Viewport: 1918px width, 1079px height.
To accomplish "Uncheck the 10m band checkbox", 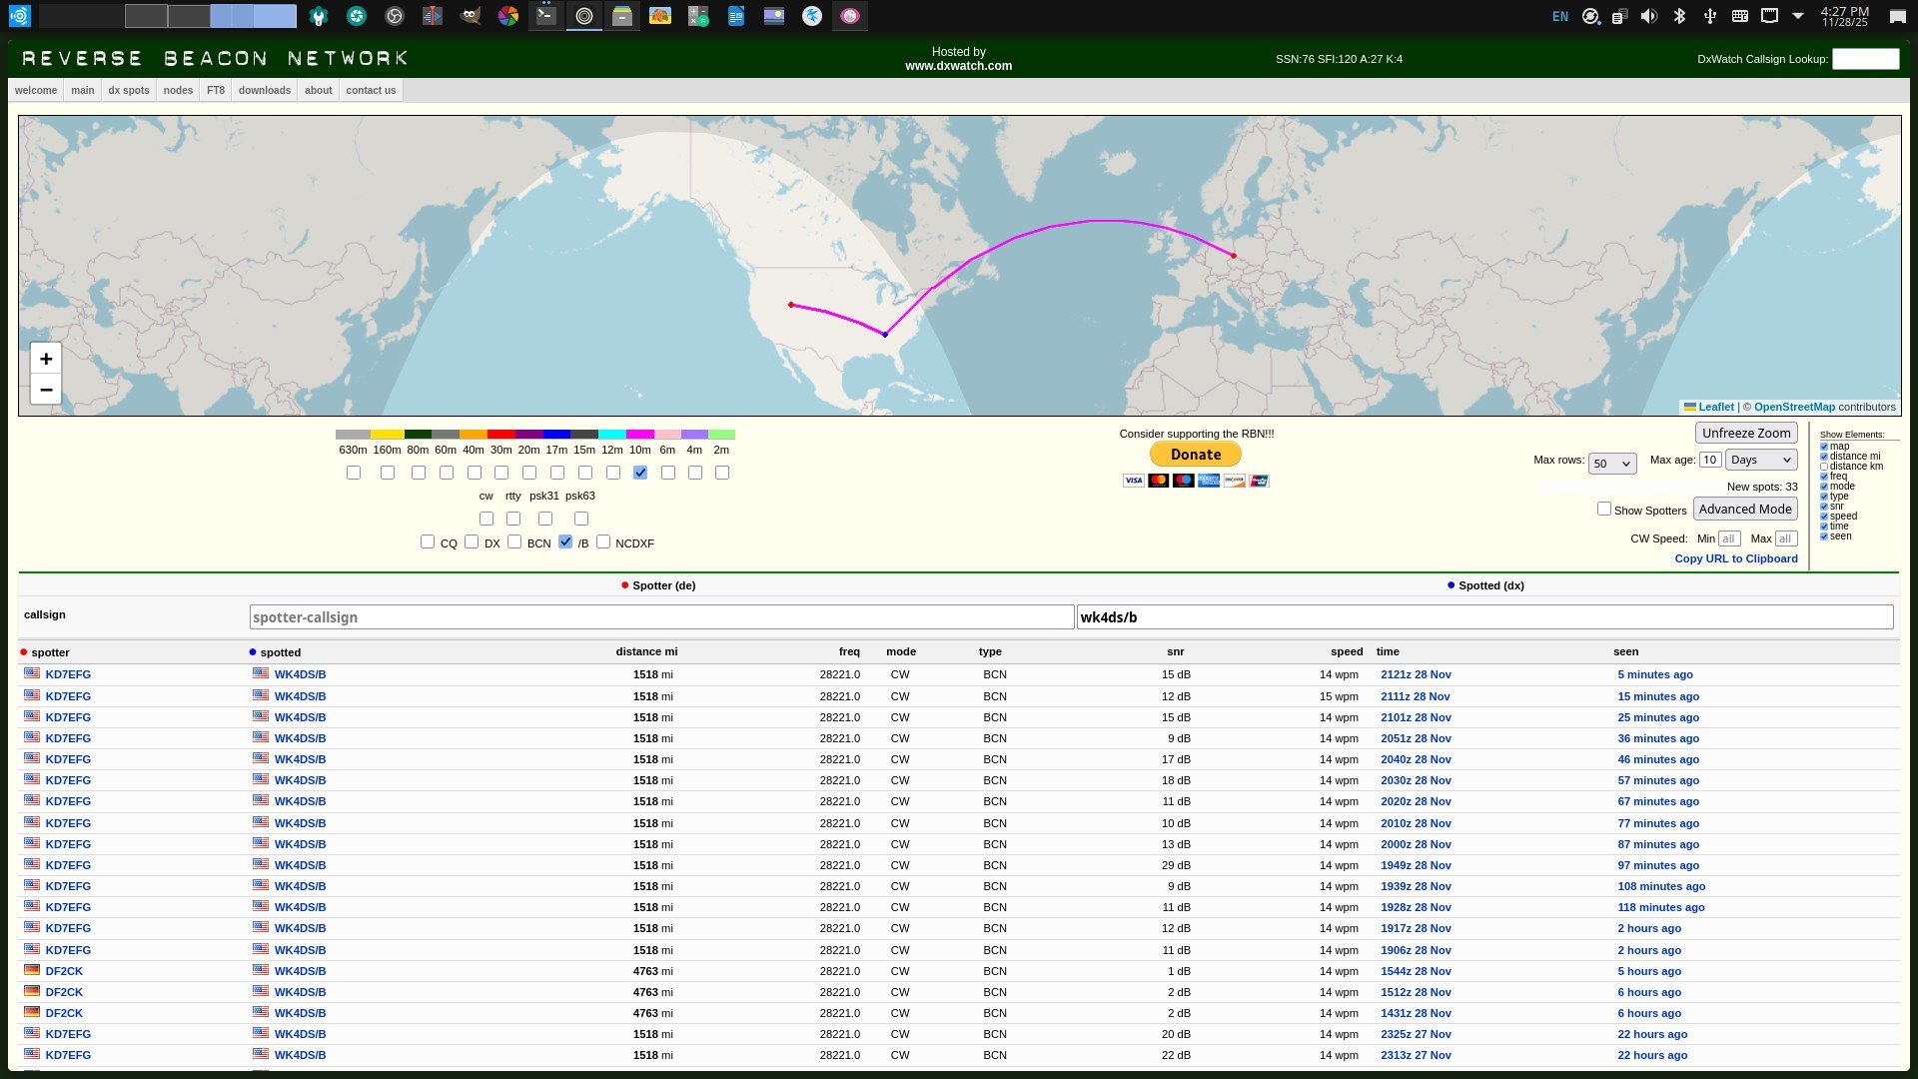I will pos(640,473).
